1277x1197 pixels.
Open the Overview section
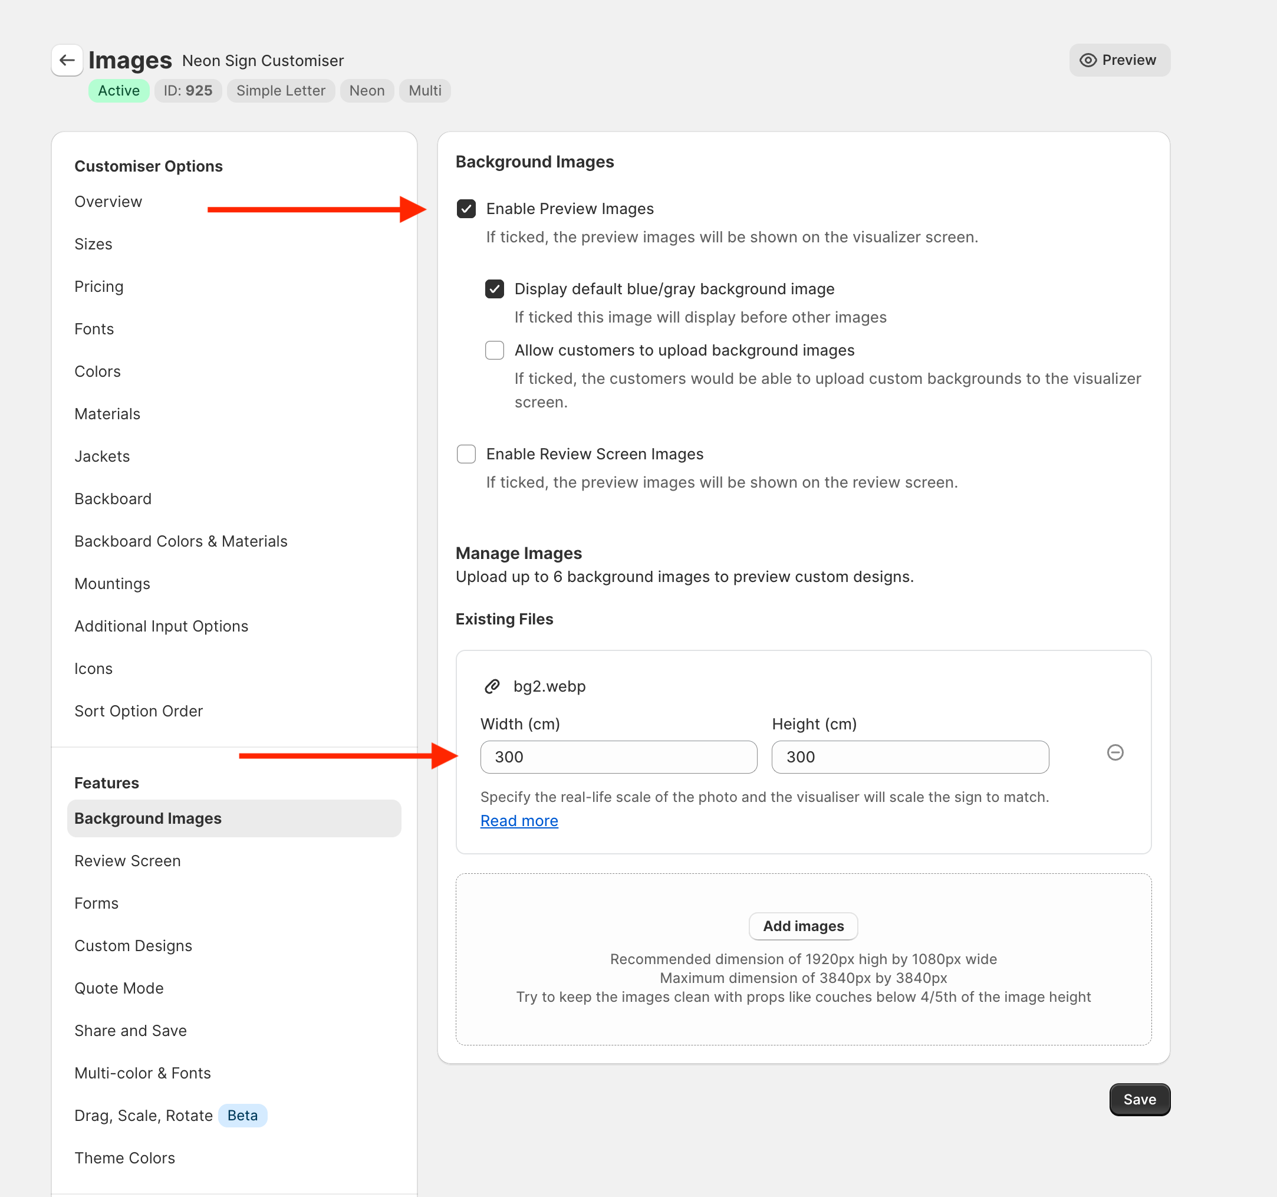click(x=108, y=202)
